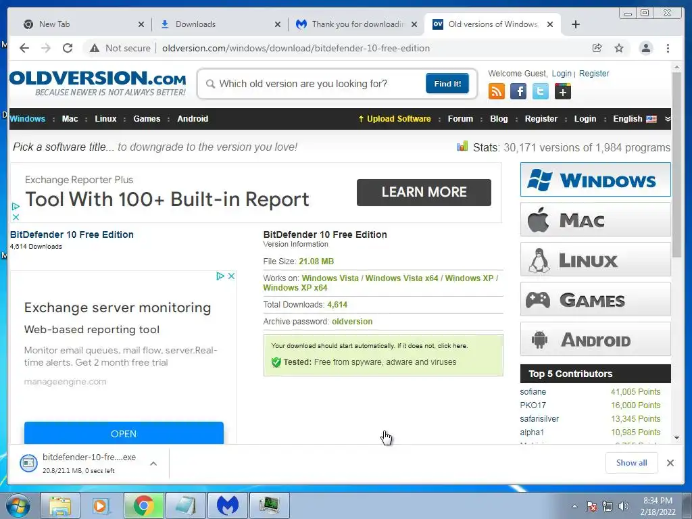The image size is (692, 519).
Task: Click the large Linux sidebar banner
Action: click(595, 259)
